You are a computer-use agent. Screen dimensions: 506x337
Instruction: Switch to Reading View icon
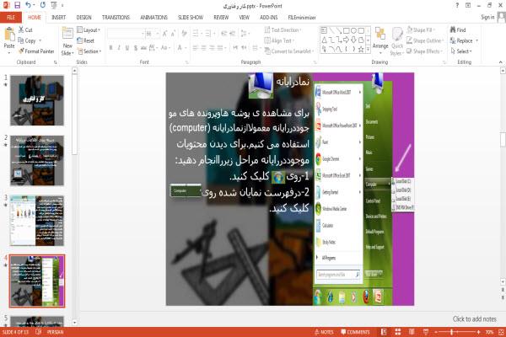point(412,332)
